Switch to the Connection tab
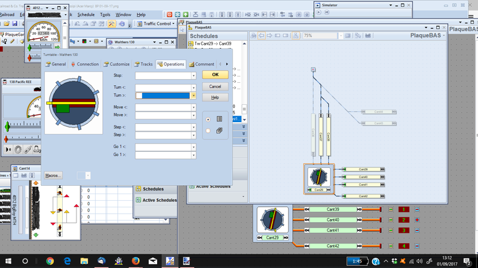Image resolution: width=478 pixels, height=268 pixels. [x=85, y=64]
